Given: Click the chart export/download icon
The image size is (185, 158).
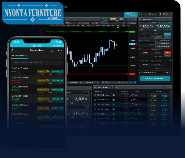Looking at the screenshot, I should coord(119,82).
